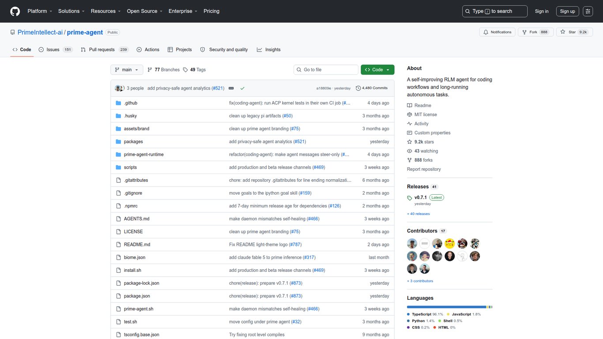Viewport: 603px width, 339px height.
Task: Click the Go to file search field
Action: click(326, 70)
